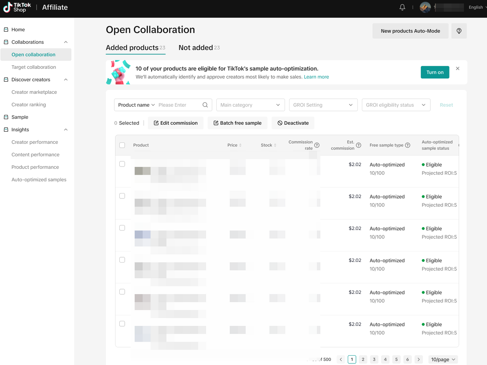Image resolution: width=487 pixels, height=365 pixels.
Task: Open the Main category dropdown
Action: point(250,105)
